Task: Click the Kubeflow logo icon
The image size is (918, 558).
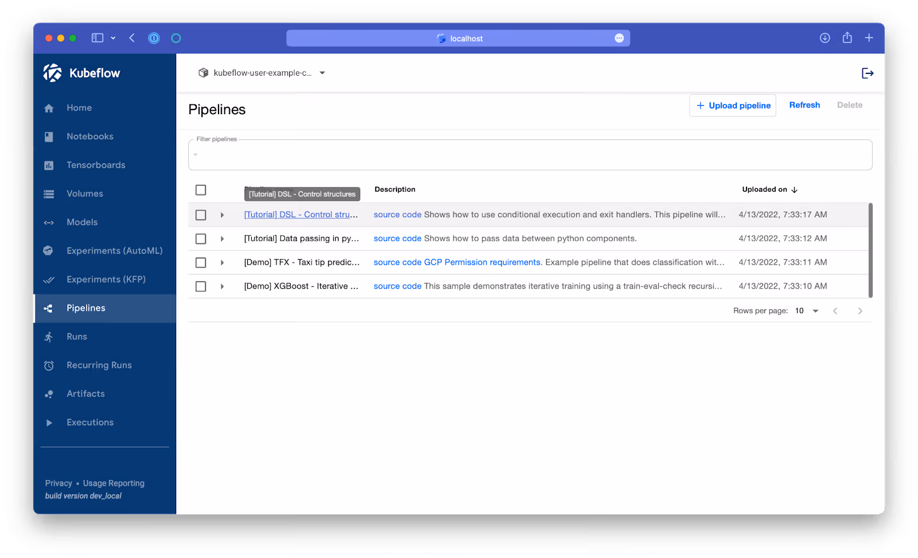Action: (52, 73)
